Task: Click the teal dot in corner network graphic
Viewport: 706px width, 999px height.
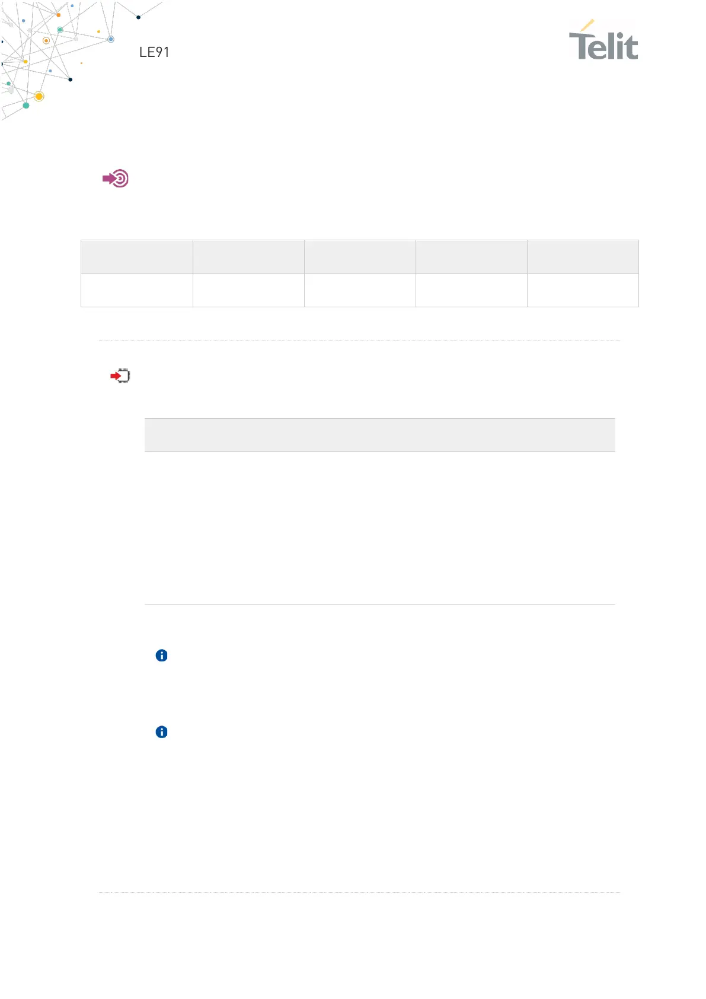Action: 26,106
